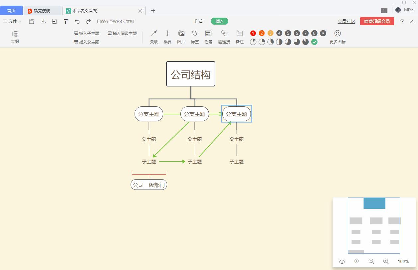Add a note with the 备注 icon
418x270 pixels.
(x=239, y=37)
